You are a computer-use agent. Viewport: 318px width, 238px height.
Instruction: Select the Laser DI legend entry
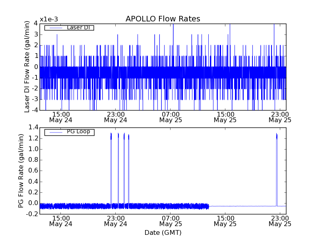[78, 27]
